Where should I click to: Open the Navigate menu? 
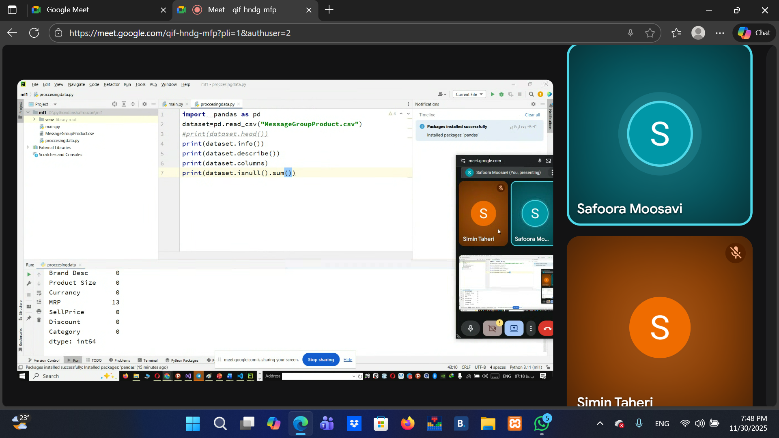pyautogui.click(x=76, y=84)
